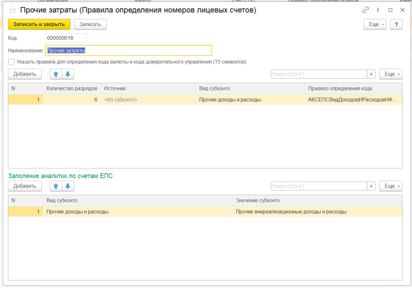Open the three-dot window options menu
The width and height of the screenshot is (412, 288).
(x=378, y=10)
